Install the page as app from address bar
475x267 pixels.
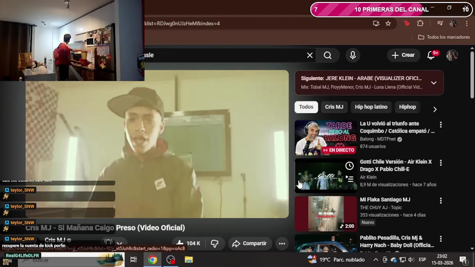[376, 23]
